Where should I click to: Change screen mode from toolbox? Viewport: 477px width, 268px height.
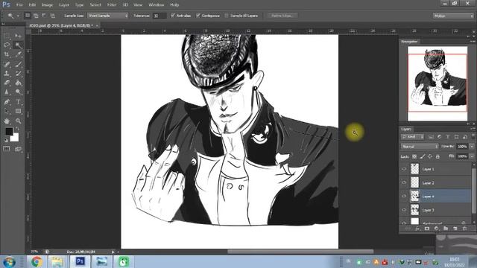point(18,149)
